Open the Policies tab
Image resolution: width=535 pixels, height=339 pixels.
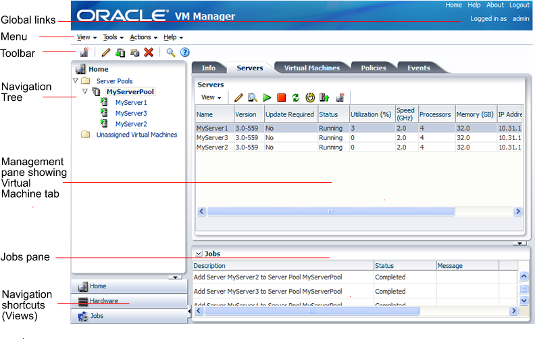(x=374, y=68)
